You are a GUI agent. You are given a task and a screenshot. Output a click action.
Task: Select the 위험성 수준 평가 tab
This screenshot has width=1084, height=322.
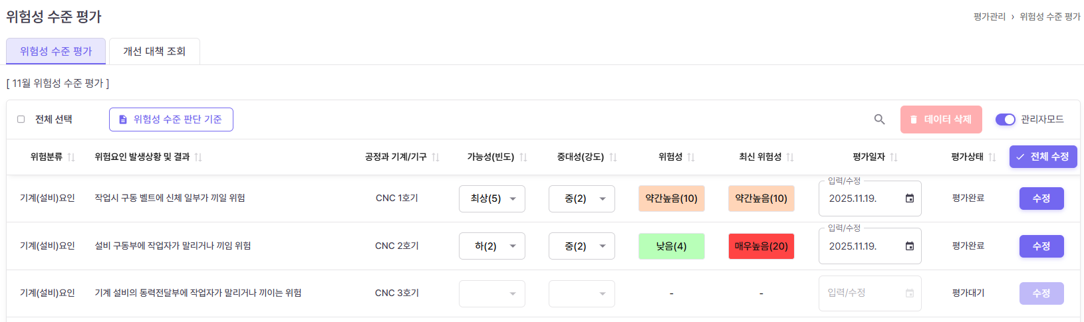pos(56,51)
